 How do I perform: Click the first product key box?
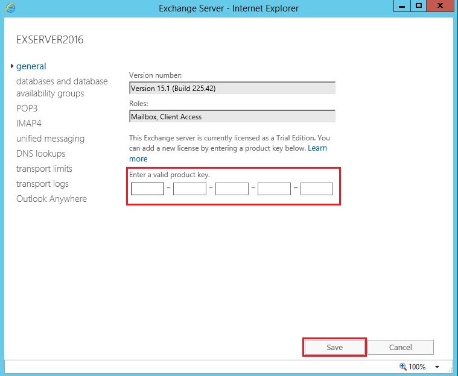click(x=147, y=189)
